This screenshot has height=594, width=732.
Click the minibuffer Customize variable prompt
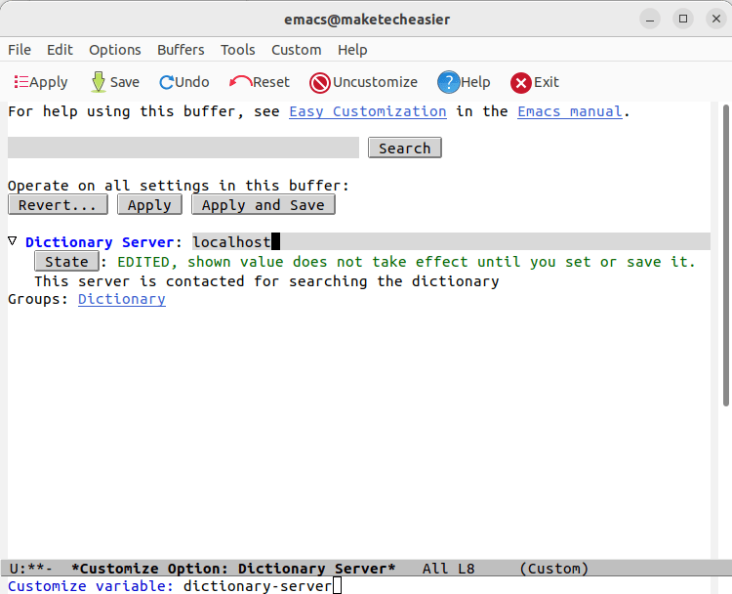[91, 586]
